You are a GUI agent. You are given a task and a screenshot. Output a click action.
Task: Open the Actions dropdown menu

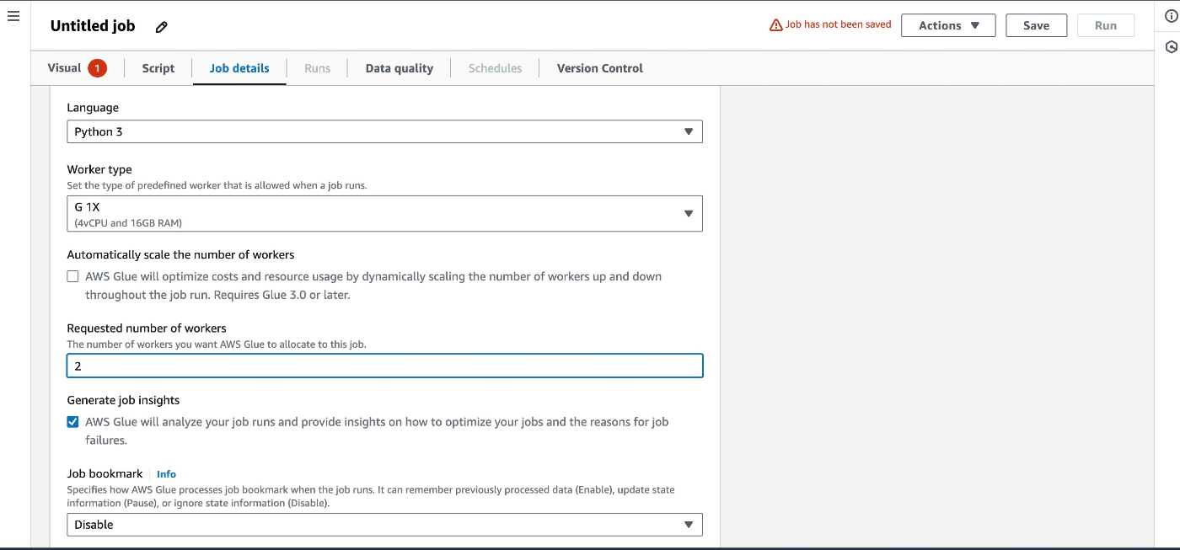[948, 25]
